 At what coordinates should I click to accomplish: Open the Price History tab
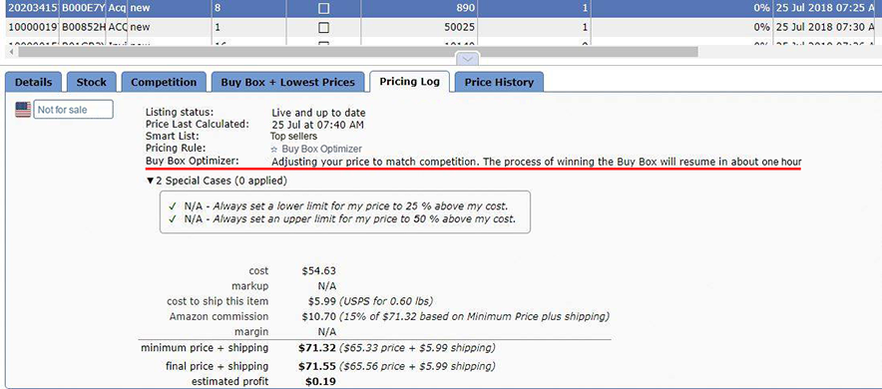point(499,82)
